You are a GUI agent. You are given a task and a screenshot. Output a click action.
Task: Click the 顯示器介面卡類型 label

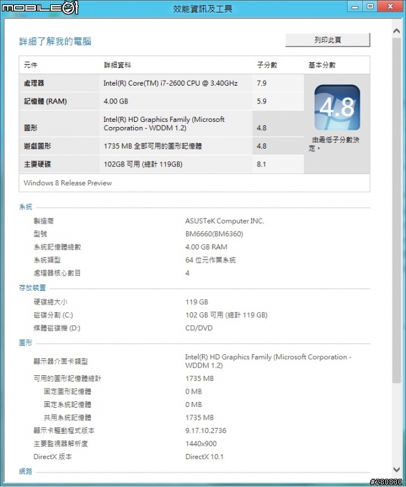click(60, 361)
